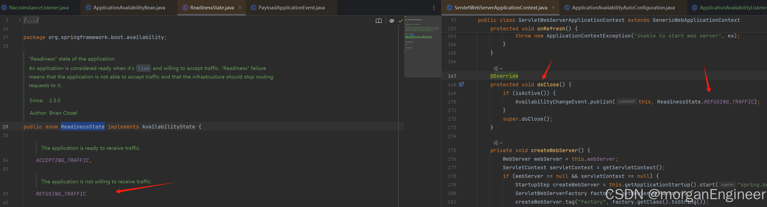Open the AI actions dropdown above @Override

click(498, 69)
